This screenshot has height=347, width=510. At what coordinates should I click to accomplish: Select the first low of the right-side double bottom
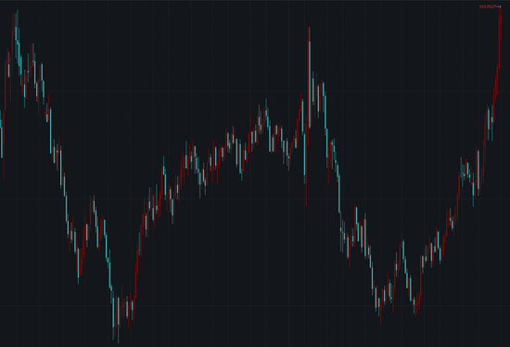[x=379, y=304]
